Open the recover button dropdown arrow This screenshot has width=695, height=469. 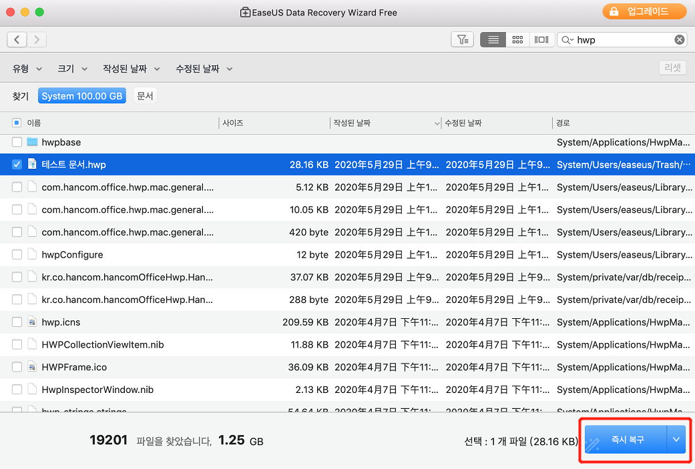click(676, 440)
